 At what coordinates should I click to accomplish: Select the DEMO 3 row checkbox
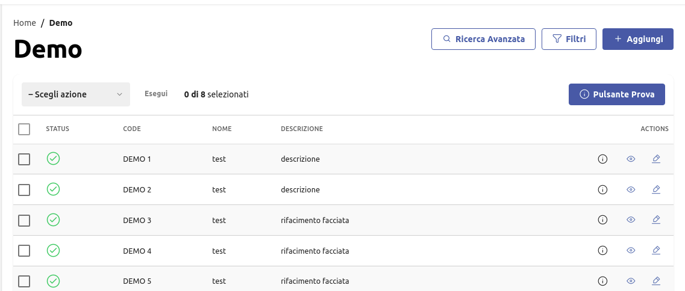pyautogui.click(x=24, y=221)
